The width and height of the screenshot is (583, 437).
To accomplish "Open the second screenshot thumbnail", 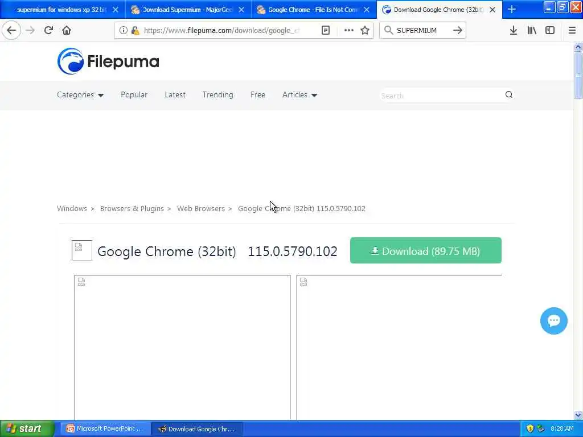I will (399, 348).
